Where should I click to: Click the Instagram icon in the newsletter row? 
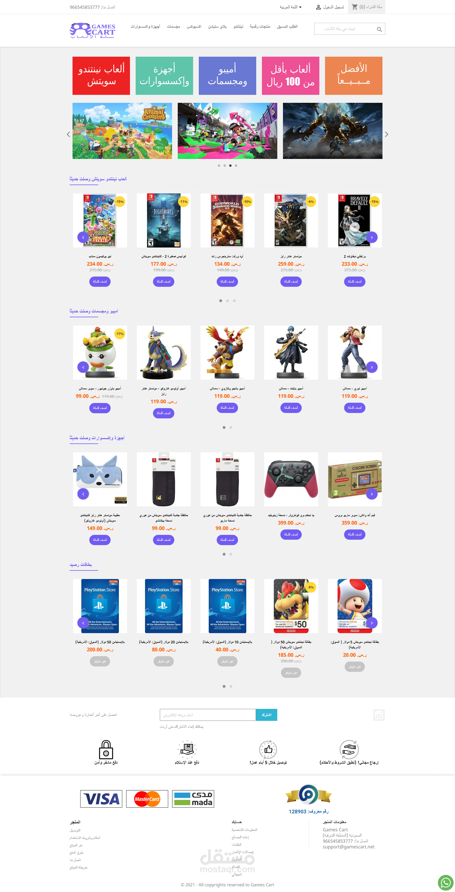379,715
